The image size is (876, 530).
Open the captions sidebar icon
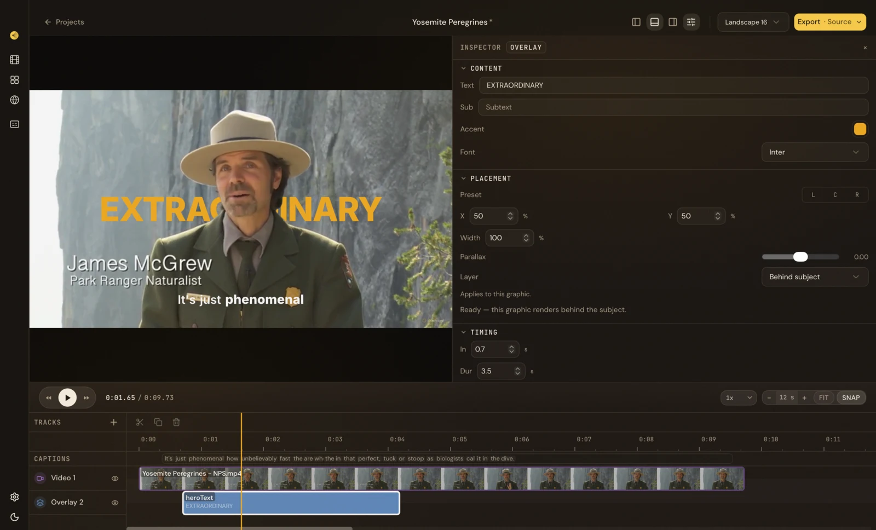(x=15, y=124)
